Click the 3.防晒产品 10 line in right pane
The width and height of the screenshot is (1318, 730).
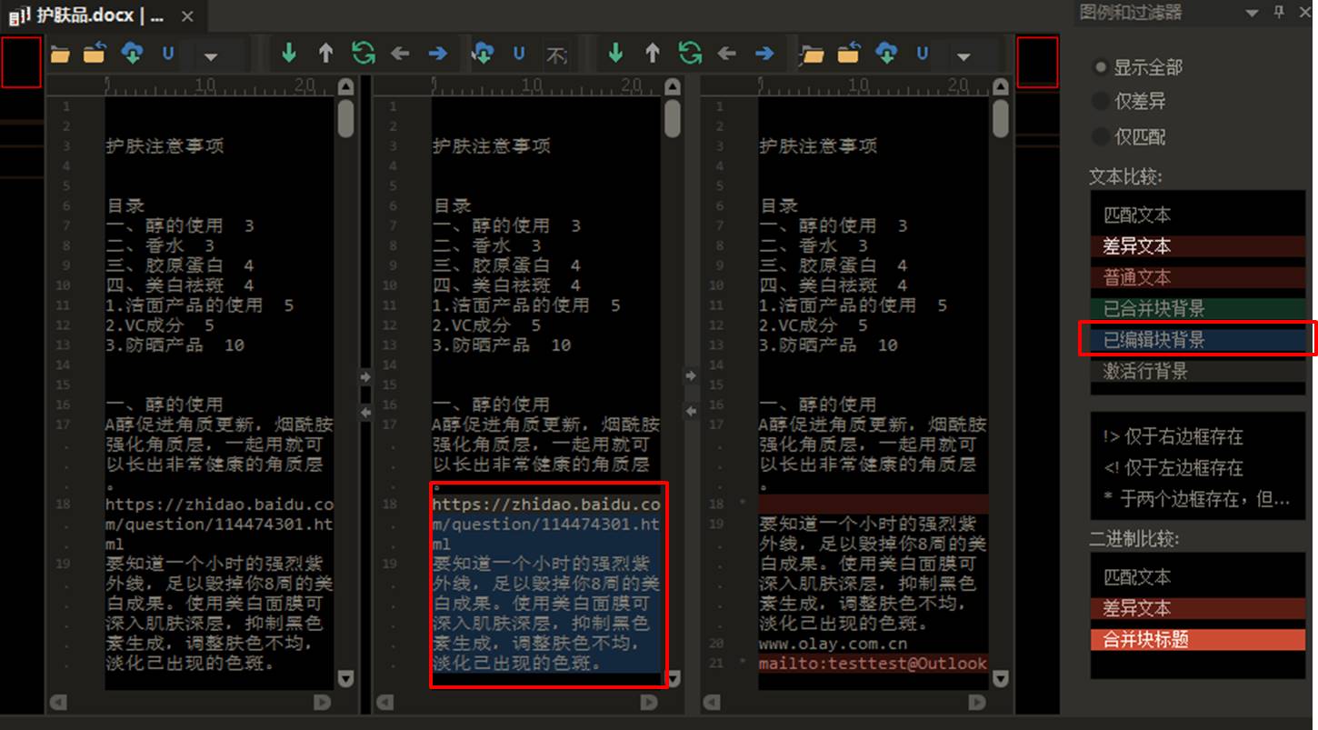click(x=827, y=345)
